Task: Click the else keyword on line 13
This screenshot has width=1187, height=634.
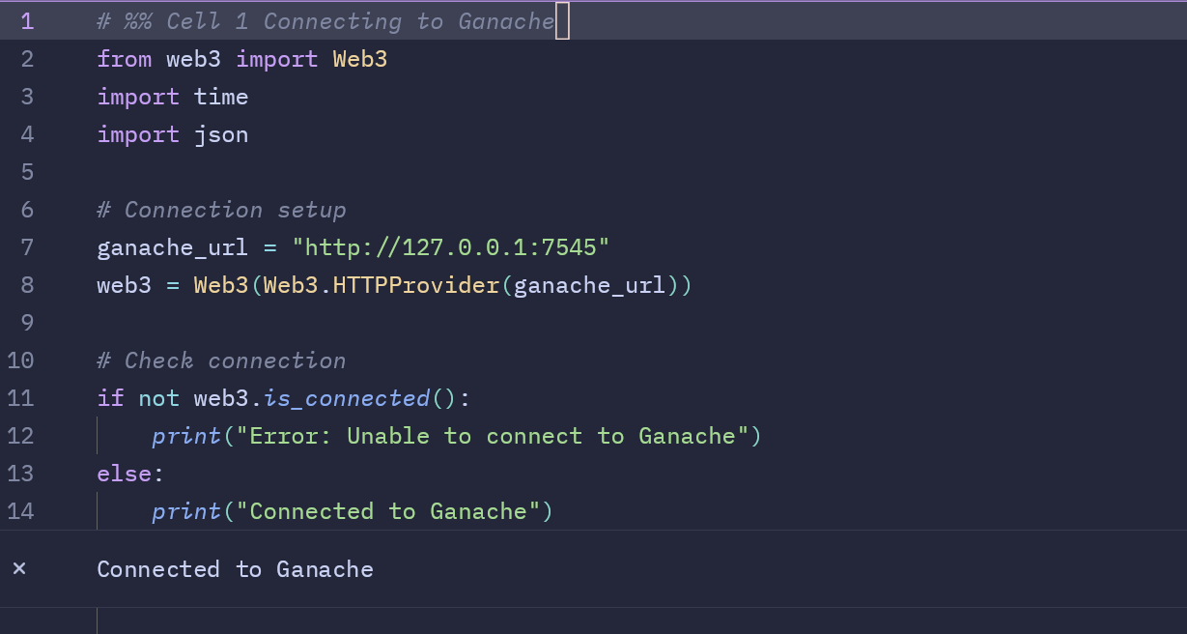Action: coord(125,474)
